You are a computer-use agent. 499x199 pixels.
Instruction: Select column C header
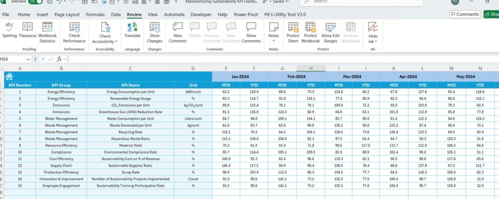pos(131,68)
